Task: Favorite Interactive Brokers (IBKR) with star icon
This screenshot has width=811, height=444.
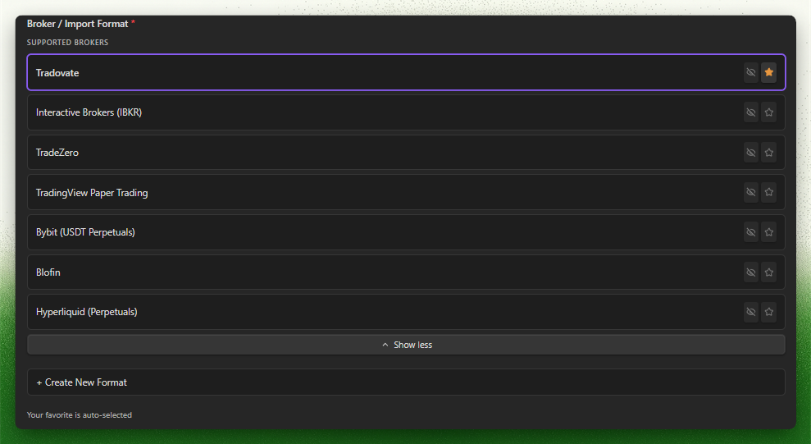Action: click(x=768, y=112)
